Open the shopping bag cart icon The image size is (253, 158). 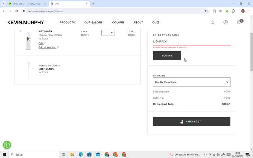(x=239, y=22)
